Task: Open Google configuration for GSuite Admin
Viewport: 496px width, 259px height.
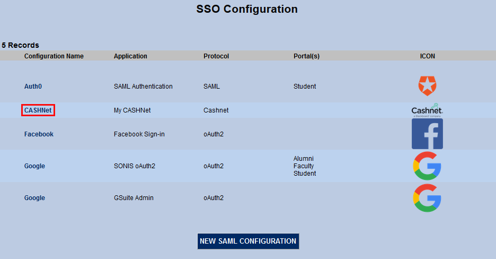Action: (x=34, y=198)
